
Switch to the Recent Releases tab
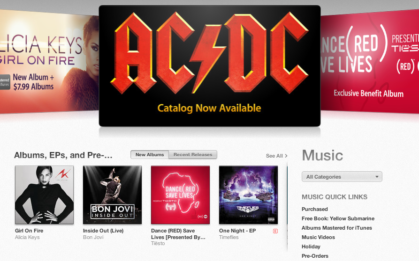click(x=193, y=155)
